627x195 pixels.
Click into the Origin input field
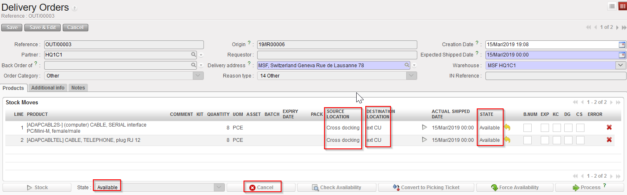tap(336, 45)
